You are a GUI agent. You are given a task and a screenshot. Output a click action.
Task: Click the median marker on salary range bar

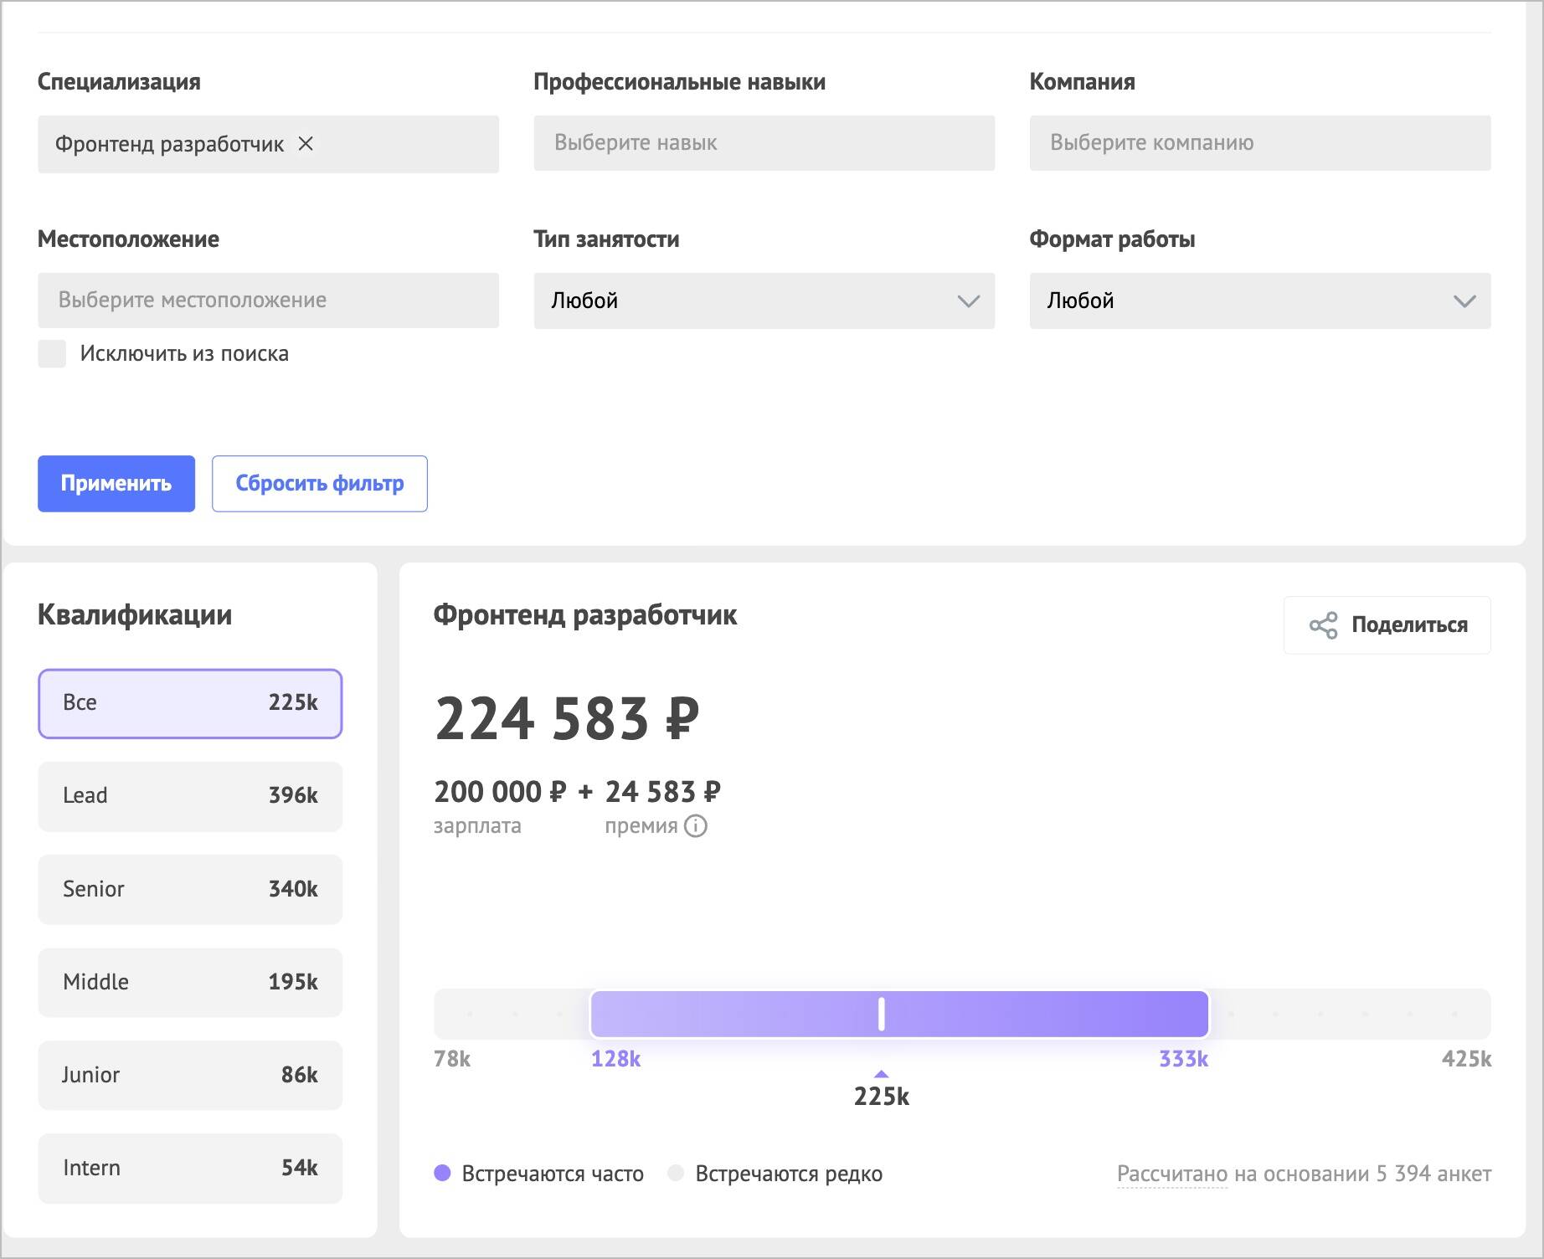click(x=881, y=1014)
